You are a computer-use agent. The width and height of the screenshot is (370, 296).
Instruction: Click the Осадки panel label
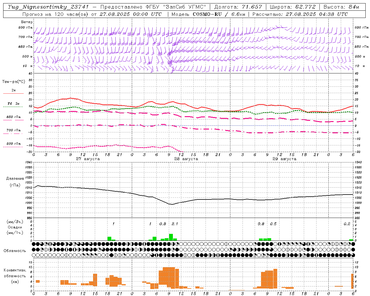[15, 227]
